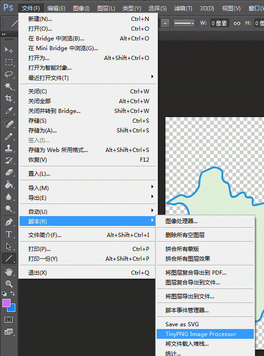This screenshot has height=356, width=264.
Task: Reset default foreground and background colors
Action: tap(4, 294)
